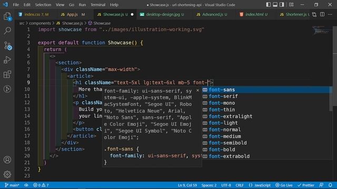Open the Accounts menu icon

7,160
